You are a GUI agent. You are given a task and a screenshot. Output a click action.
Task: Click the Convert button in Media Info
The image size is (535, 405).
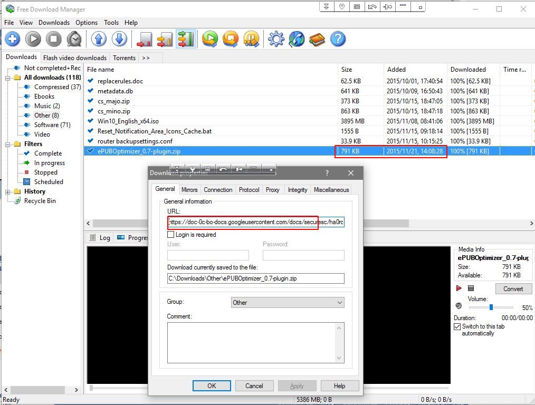pos(513,289)
